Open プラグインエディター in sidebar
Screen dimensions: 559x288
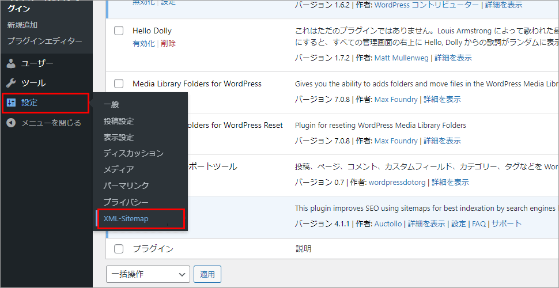tap(44, 41)
